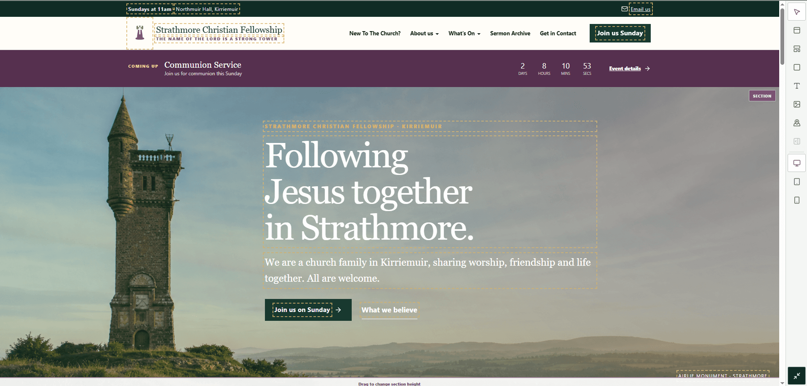Click the church tower logo
Image resolution: width=807 pixels, height=386 pixels.
point(140,33)
